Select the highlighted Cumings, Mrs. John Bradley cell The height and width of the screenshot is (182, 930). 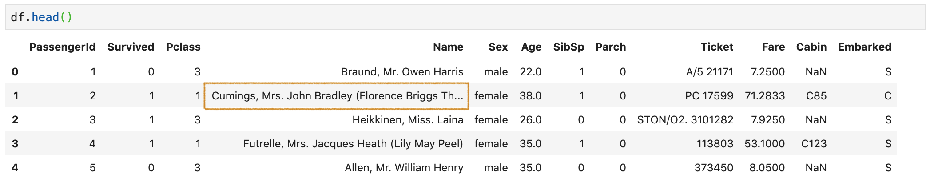coord(337,96)
